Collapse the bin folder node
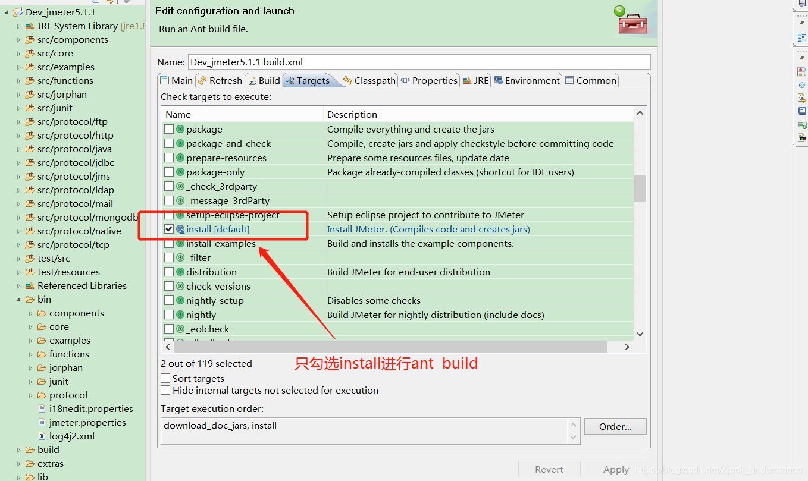Image resolution: width=808 pixels, height=481 pixels. point(19,300)
